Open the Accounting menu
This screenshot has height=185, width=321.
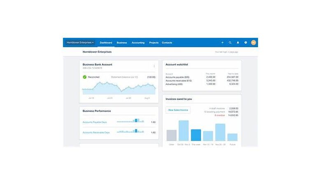[x=138, y=43]
